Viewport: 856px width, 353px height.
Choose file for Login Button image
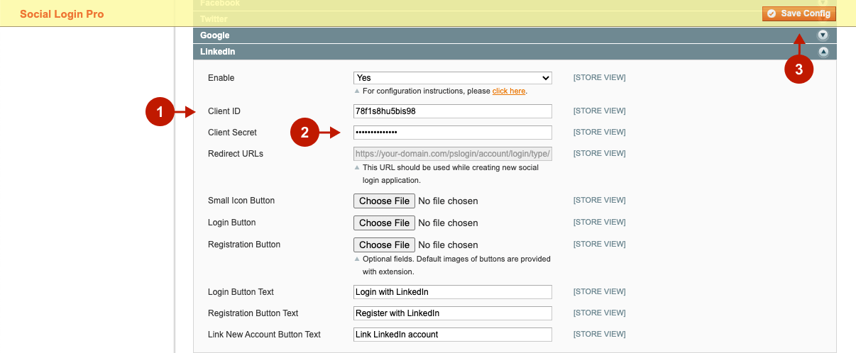pos(384,223)
